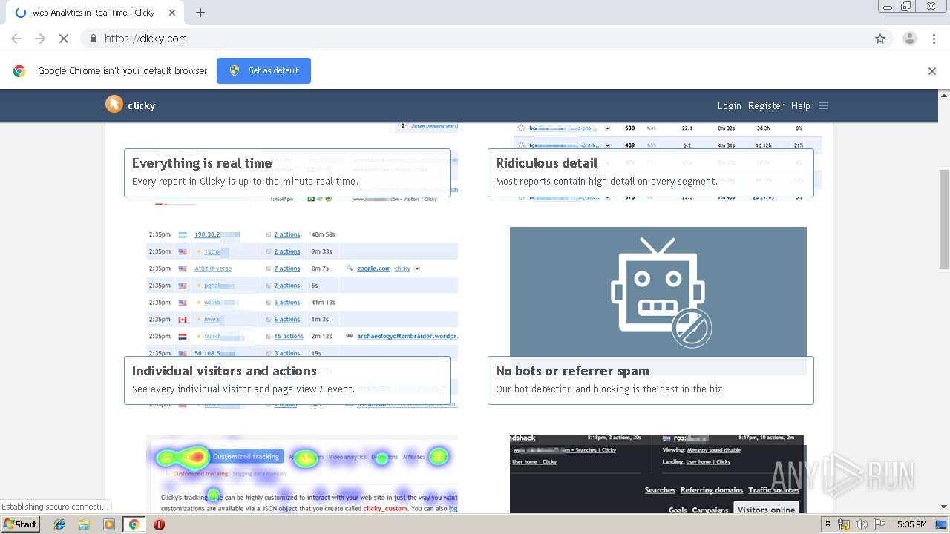The width and height of the screenshot is (950, 534).
Task: Set Chrome as default browser
Action: (x=263, y=70)
